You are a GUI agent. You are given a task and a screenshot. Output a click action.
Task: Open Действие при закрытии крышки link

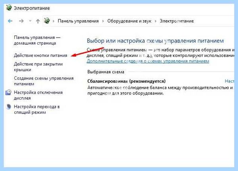[x=38, y=67]
